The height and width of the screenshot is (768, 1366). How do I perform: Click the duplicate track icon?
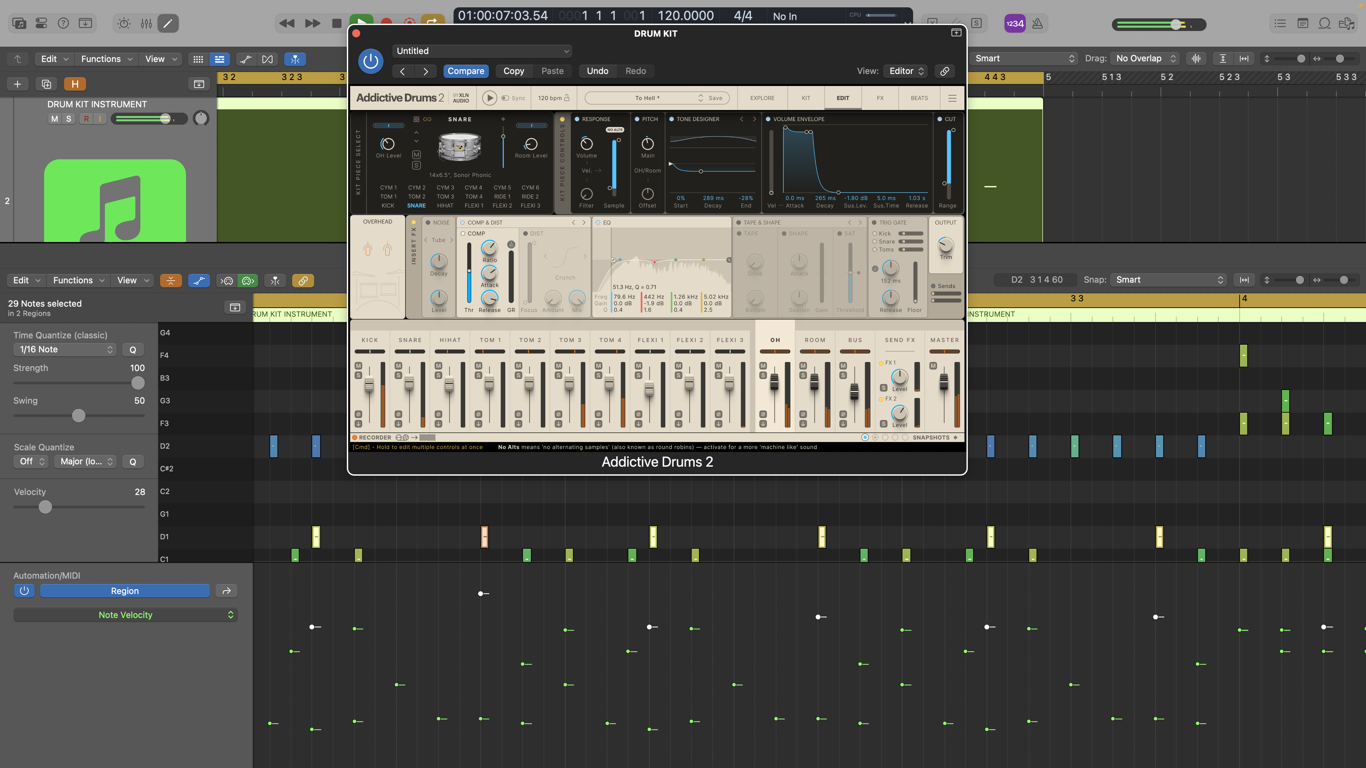click(46, 84)
